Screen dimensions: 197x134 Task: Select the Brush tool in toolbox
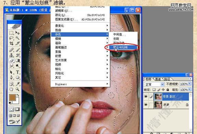click(x=17, y=50)
